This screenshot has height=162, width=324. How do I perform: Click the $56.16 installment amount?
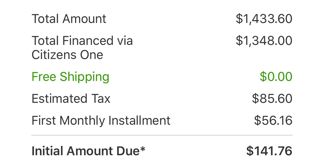[x=273, y=120]
